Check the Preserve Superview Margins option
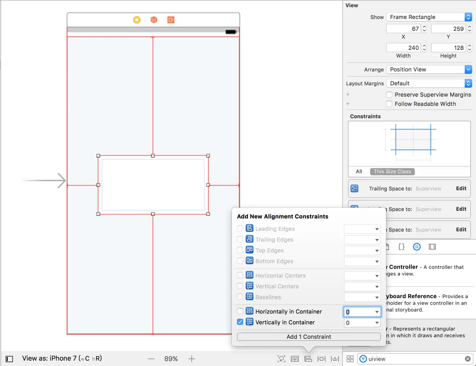 coord(389,95)
